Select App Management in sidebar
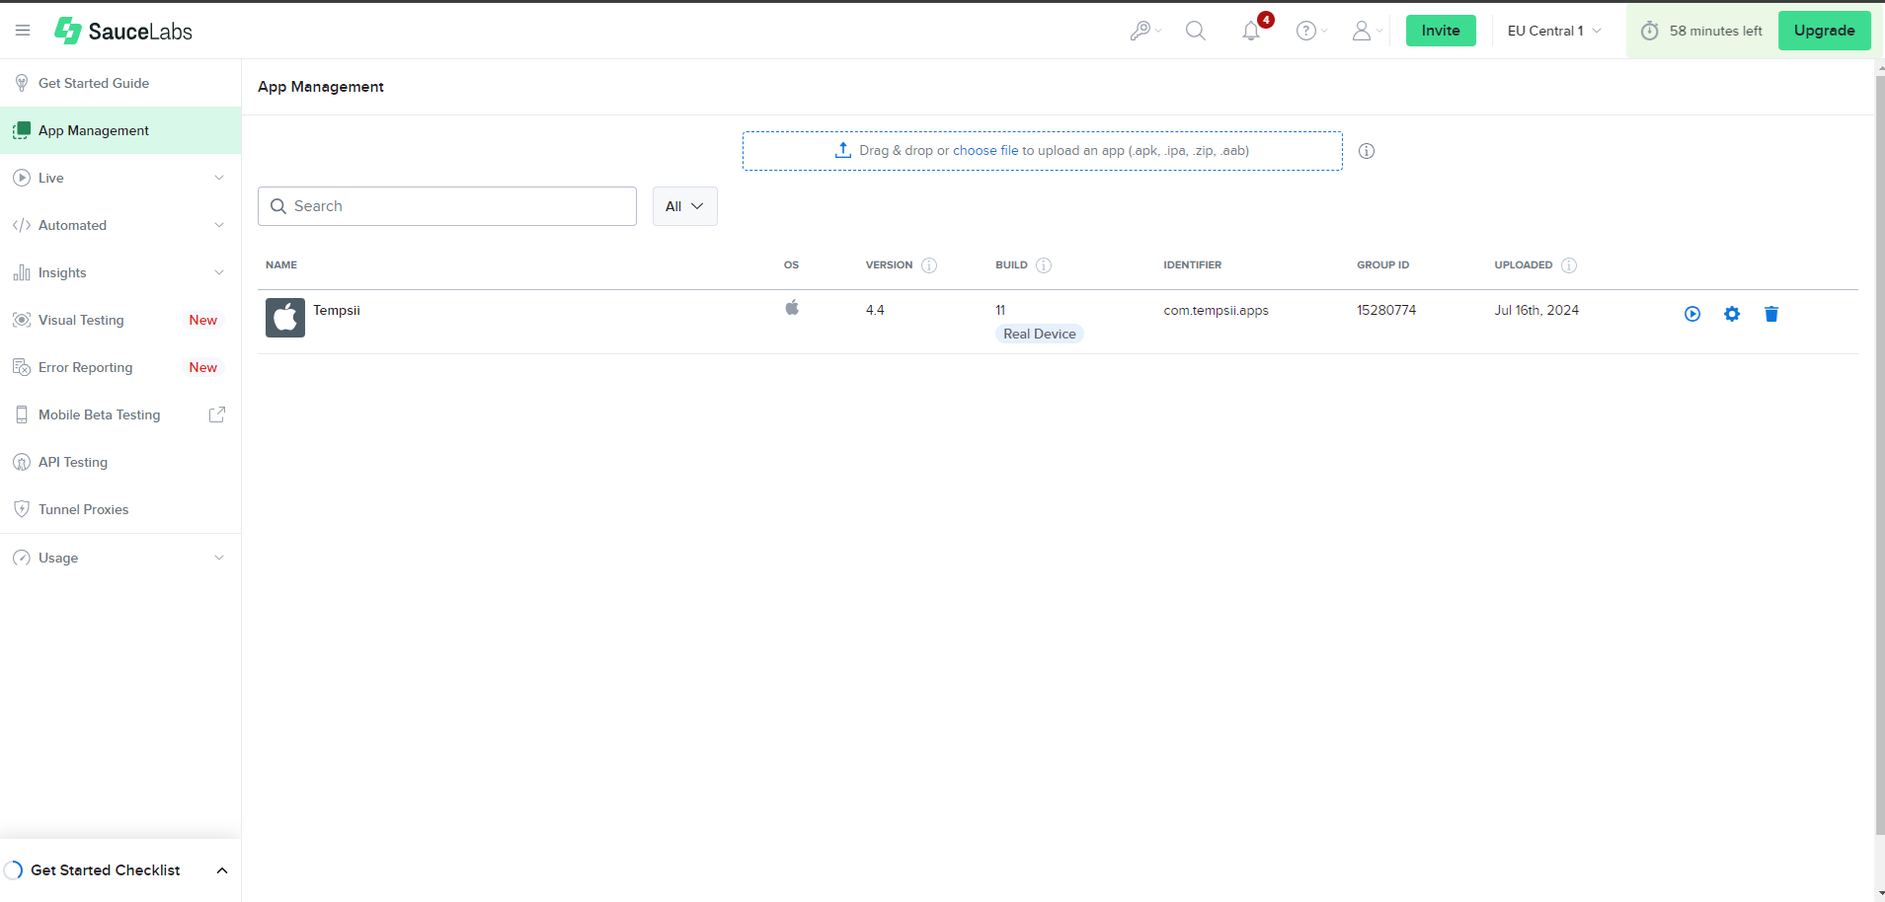1885x902 pixels. (120, 130)
